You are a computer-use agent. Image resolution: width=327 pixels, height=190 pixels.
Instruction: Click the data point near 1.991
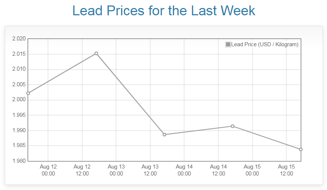tap(232, 126)
